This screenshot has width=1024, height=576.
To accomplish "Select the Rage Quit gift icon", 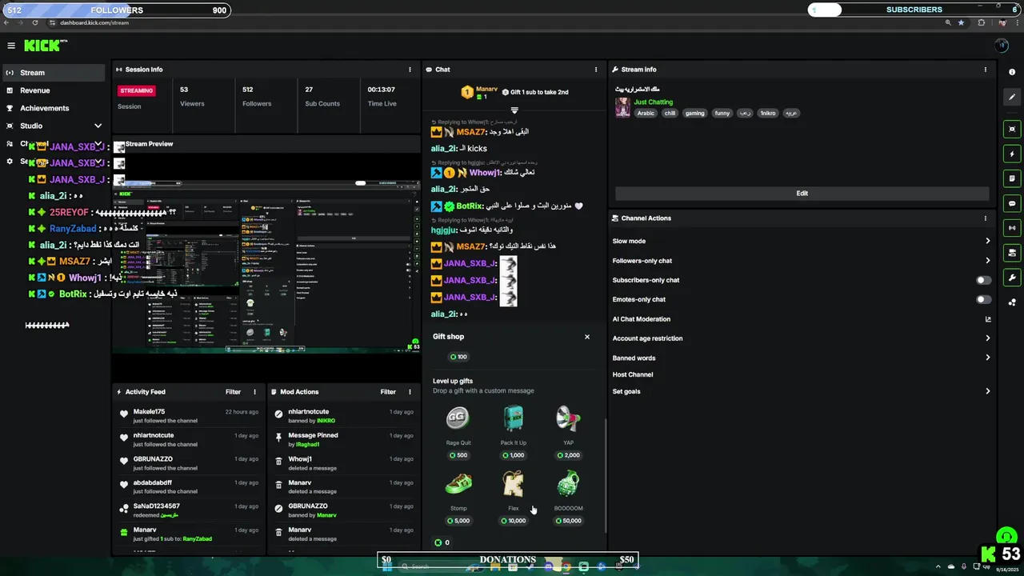I will pyautogui.click(x=458, y=418).
